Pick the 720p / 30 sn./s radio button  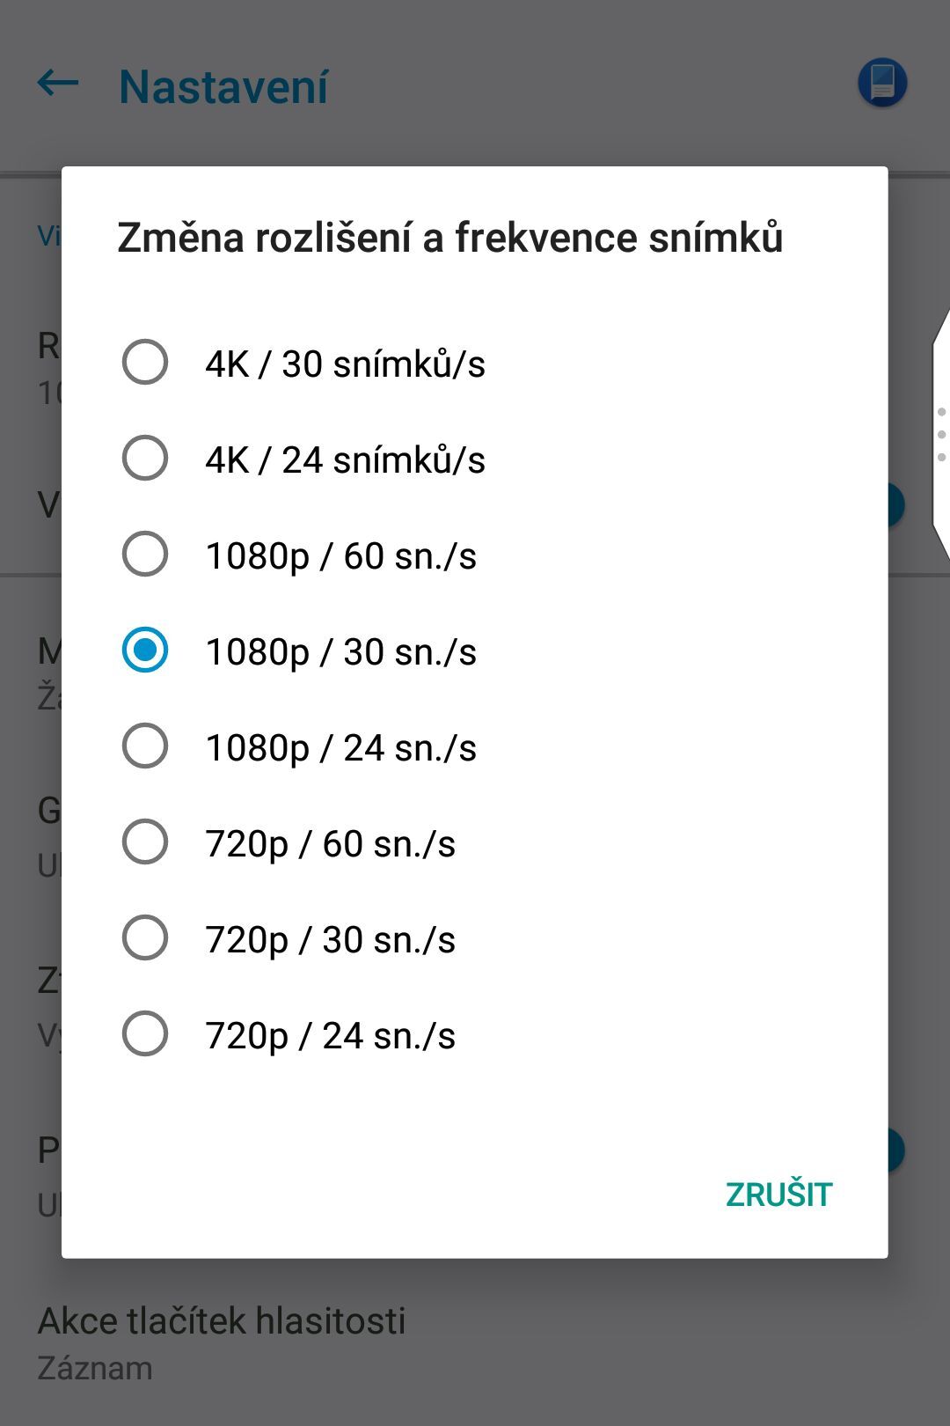pos(145,938)
